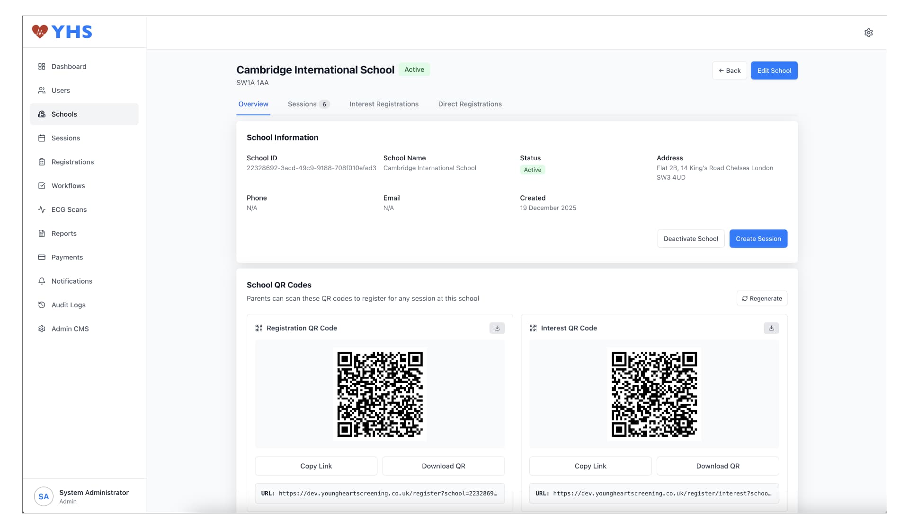Viewport: 909px width, 529px height.
Task: Click the Deactivate School button
Action: pyautogui.click(x=691, y=239)
